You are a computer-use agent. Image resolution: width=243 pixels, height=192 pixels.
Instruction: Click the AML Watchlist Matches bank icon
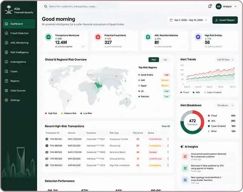pos(148,37)
